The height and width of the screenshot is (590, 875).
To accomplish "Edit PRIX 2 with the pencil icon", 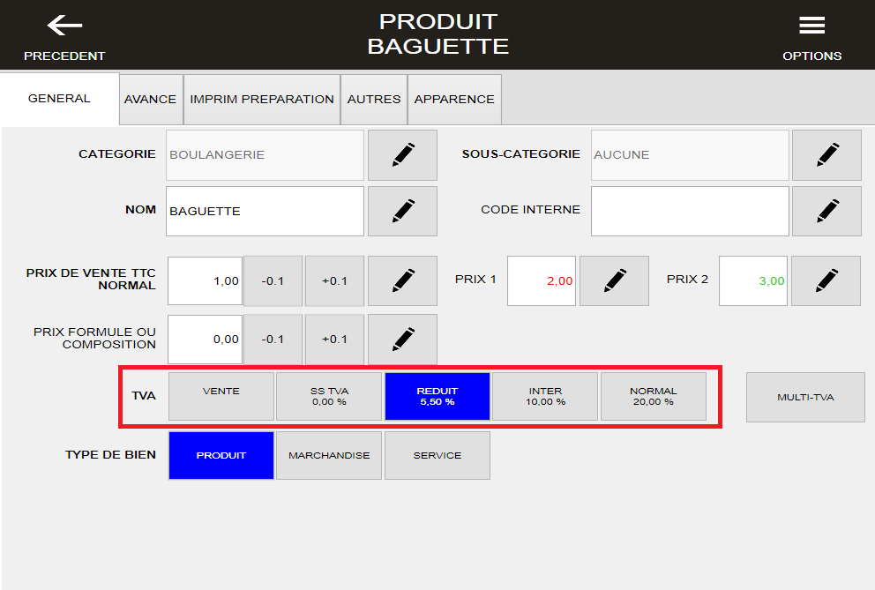I will [x=826, y=280].
